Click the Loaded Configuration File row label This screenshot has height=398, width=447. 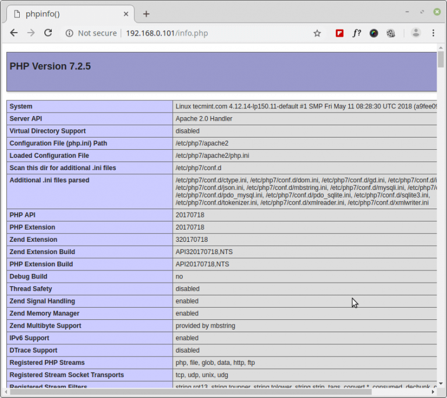pos(49,156)
